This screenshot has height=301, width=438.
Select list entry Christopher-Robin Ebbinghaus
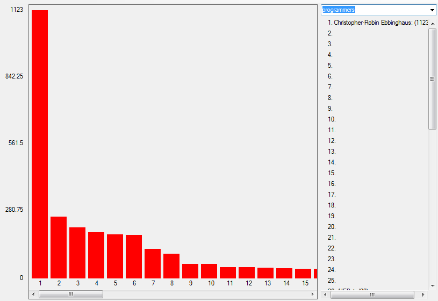(x=377, y=23)
